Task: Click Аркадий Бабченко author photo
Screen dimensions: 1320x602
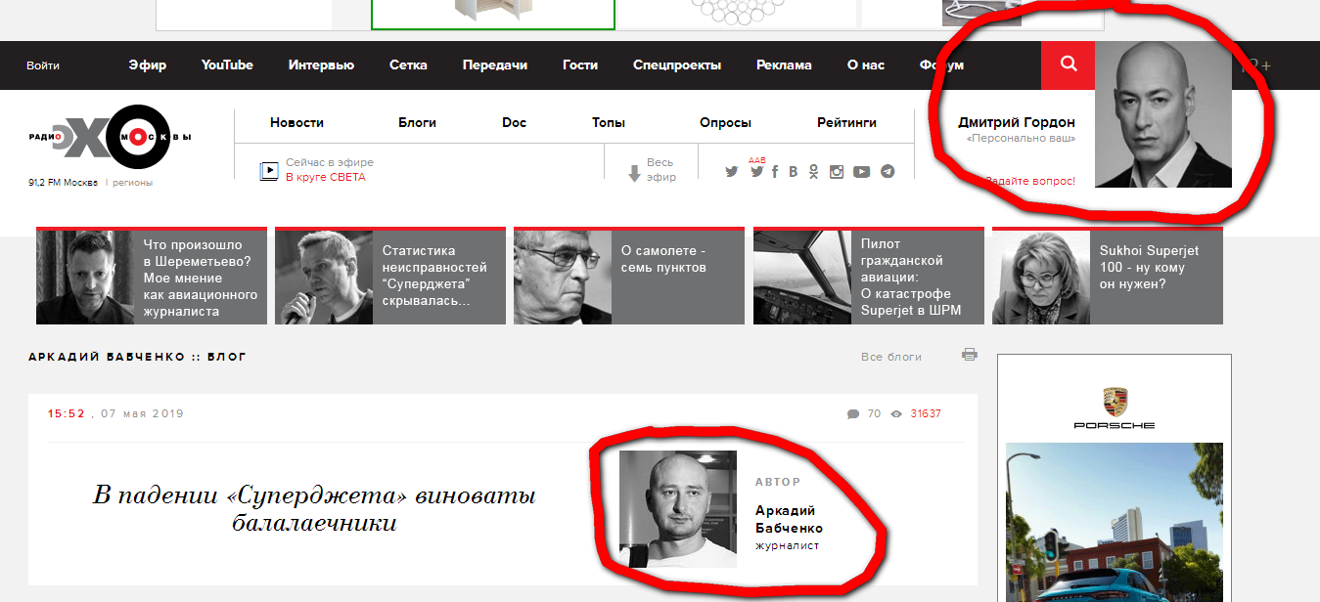Action: click(x=678, y=509)
